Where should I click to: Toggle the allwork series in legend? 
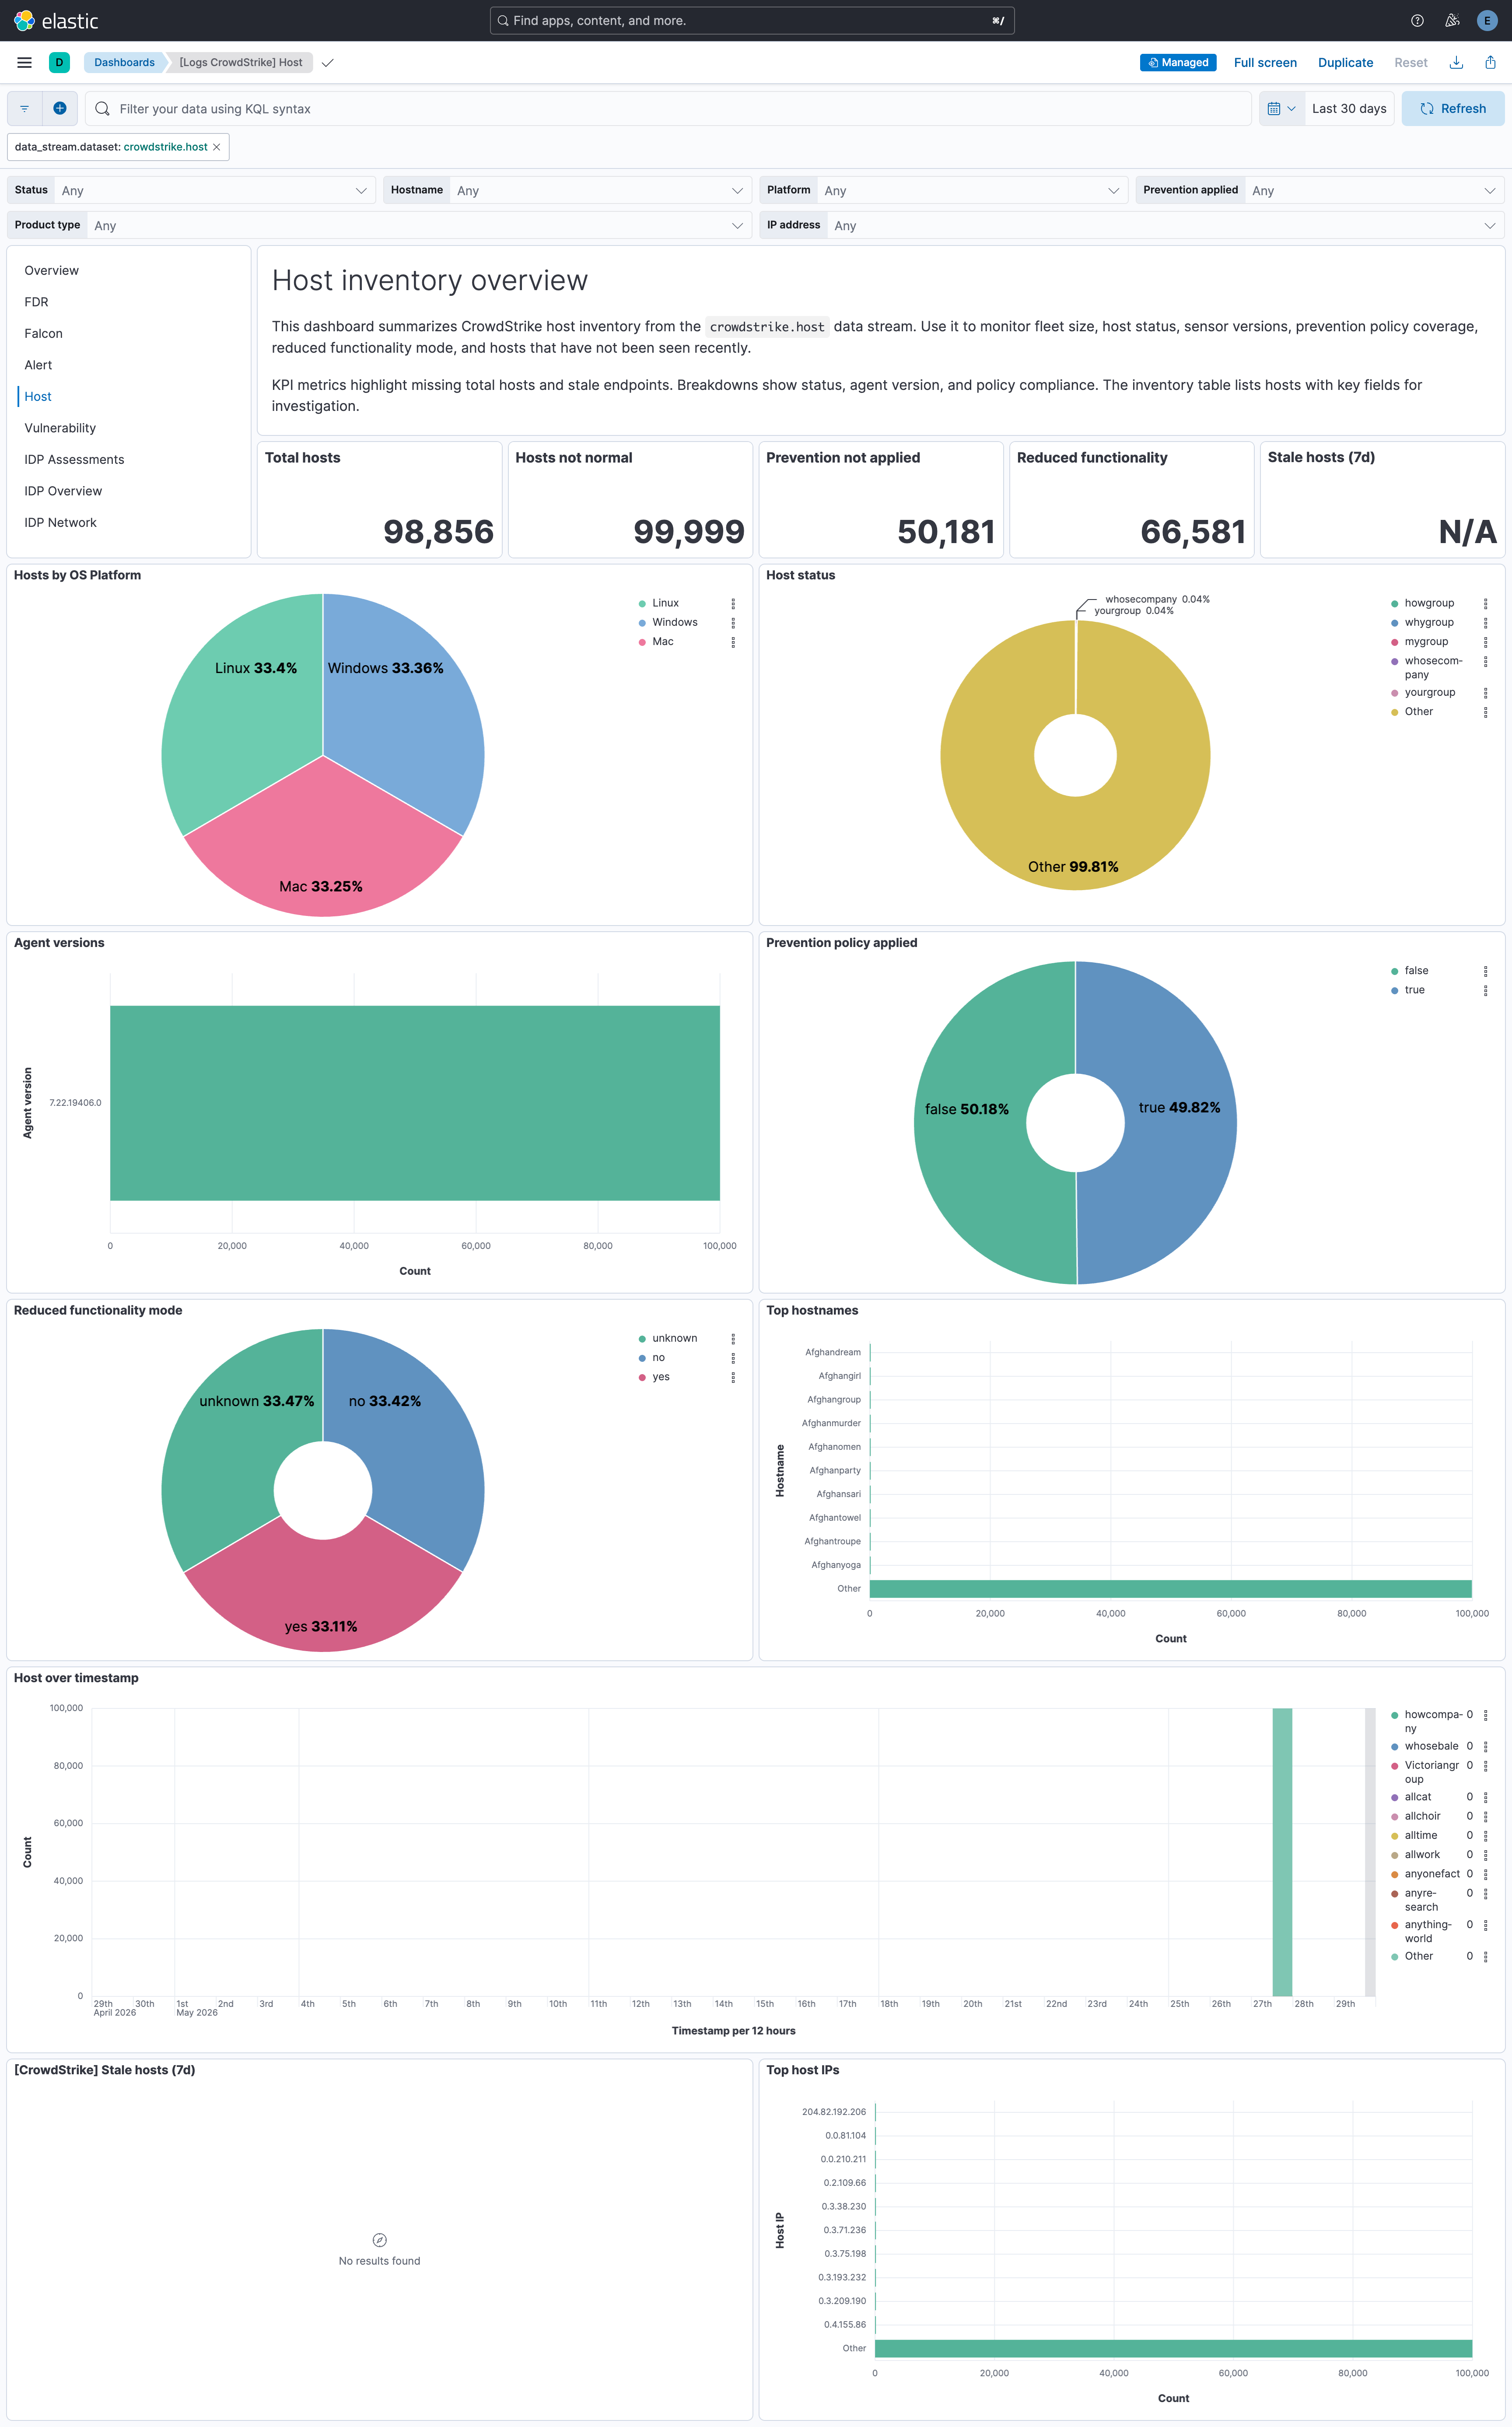pos(1422,1855)
